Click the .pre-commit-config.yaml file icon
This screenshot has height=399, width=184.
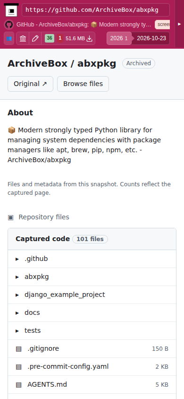coord(18,367)
